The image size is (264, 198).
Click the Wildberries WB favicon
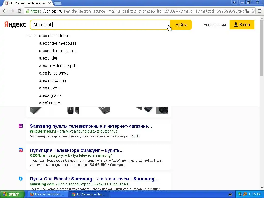point(21,126)
